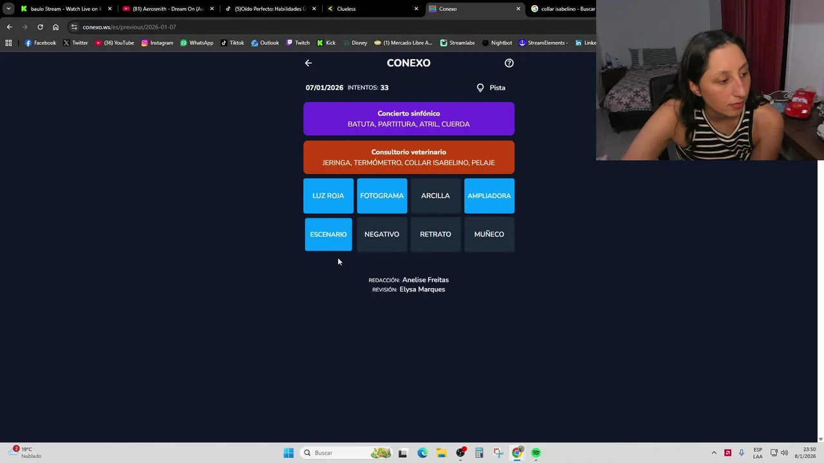824x463 pixels.
Task: Open the volume tray icon
Action: [784, 453]
